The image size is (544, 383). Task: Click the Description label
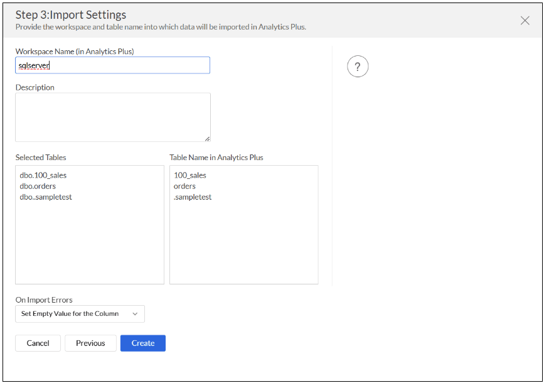click(x=35, y=87)
